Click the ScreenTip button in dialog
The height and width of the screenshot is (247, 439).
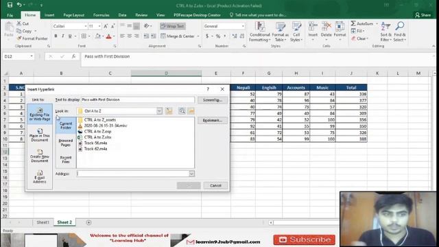pos(213,100)
